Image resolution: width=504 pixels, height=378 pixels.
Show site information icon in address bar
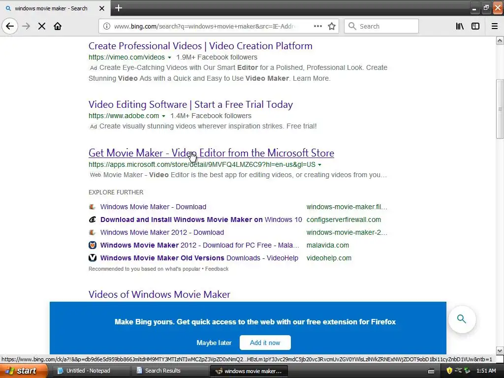click(x=107, y=27)
